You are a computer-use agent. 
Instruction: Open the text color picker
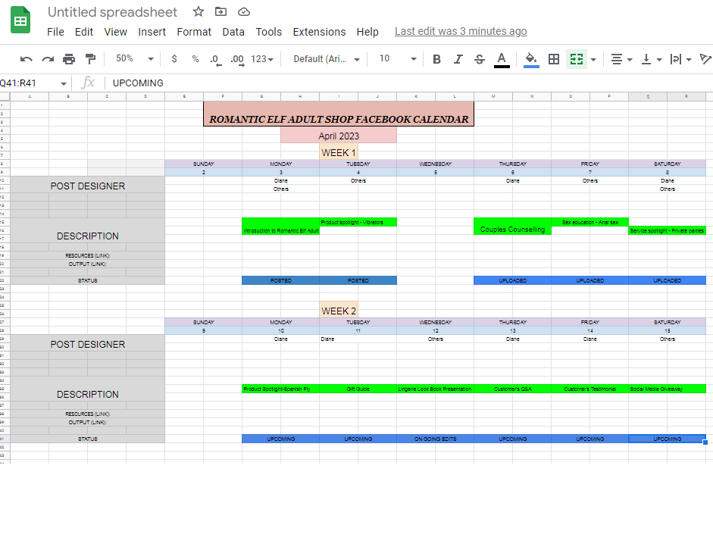tap(502, 60)
